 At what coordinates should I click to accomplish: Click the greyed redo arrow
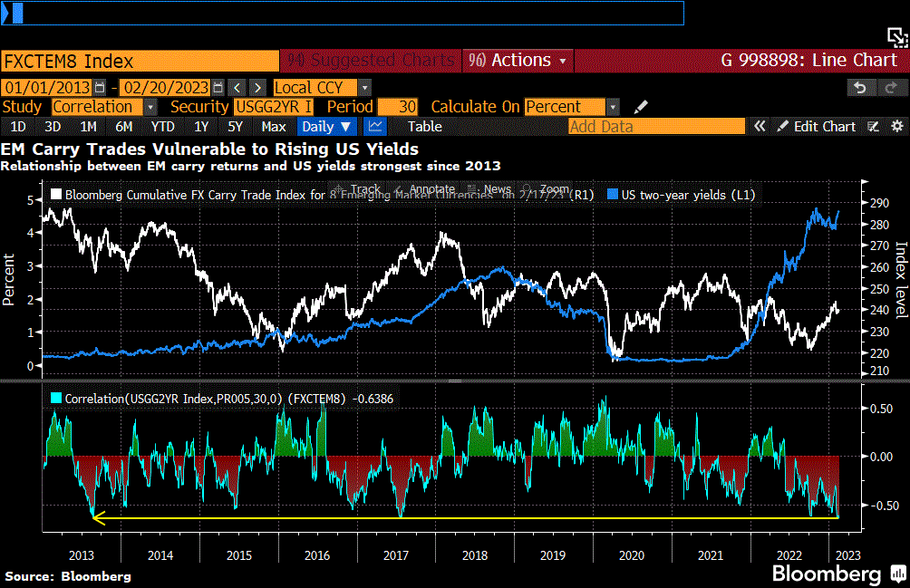click(890, 88)
